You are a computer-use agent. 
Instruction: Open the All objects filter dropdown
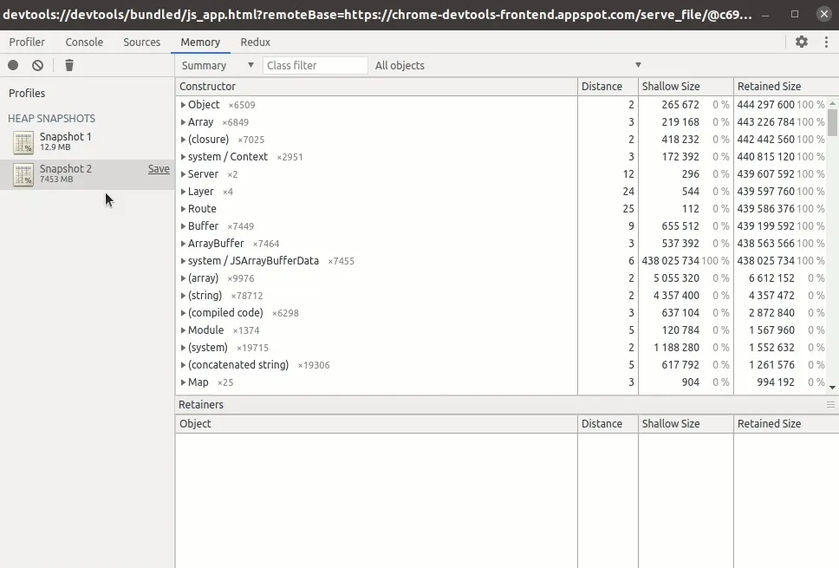pos(508,65)
